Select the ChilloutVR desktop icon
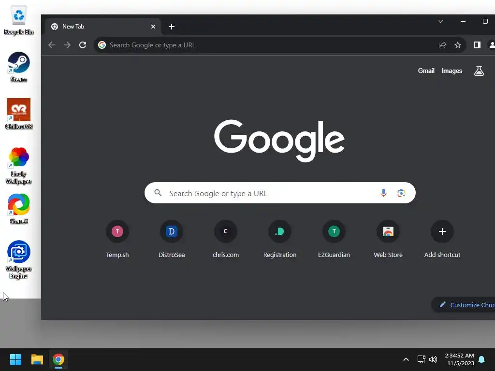Viewport: 495px width, 371px height. pyautogui.click(x=19, y=114)
